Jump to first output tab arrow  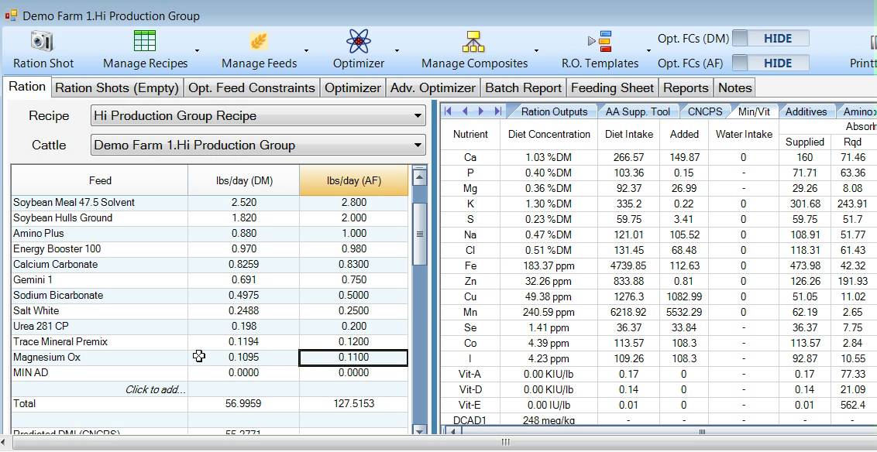tap(448, 111)
